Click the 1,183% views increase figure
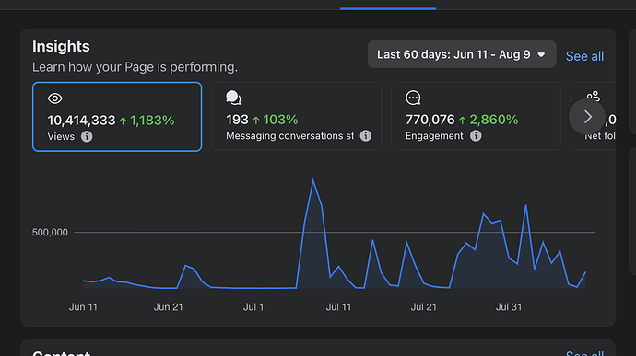Image resolution: width=636 pixels, height=356 pixels. click(152, 121)
